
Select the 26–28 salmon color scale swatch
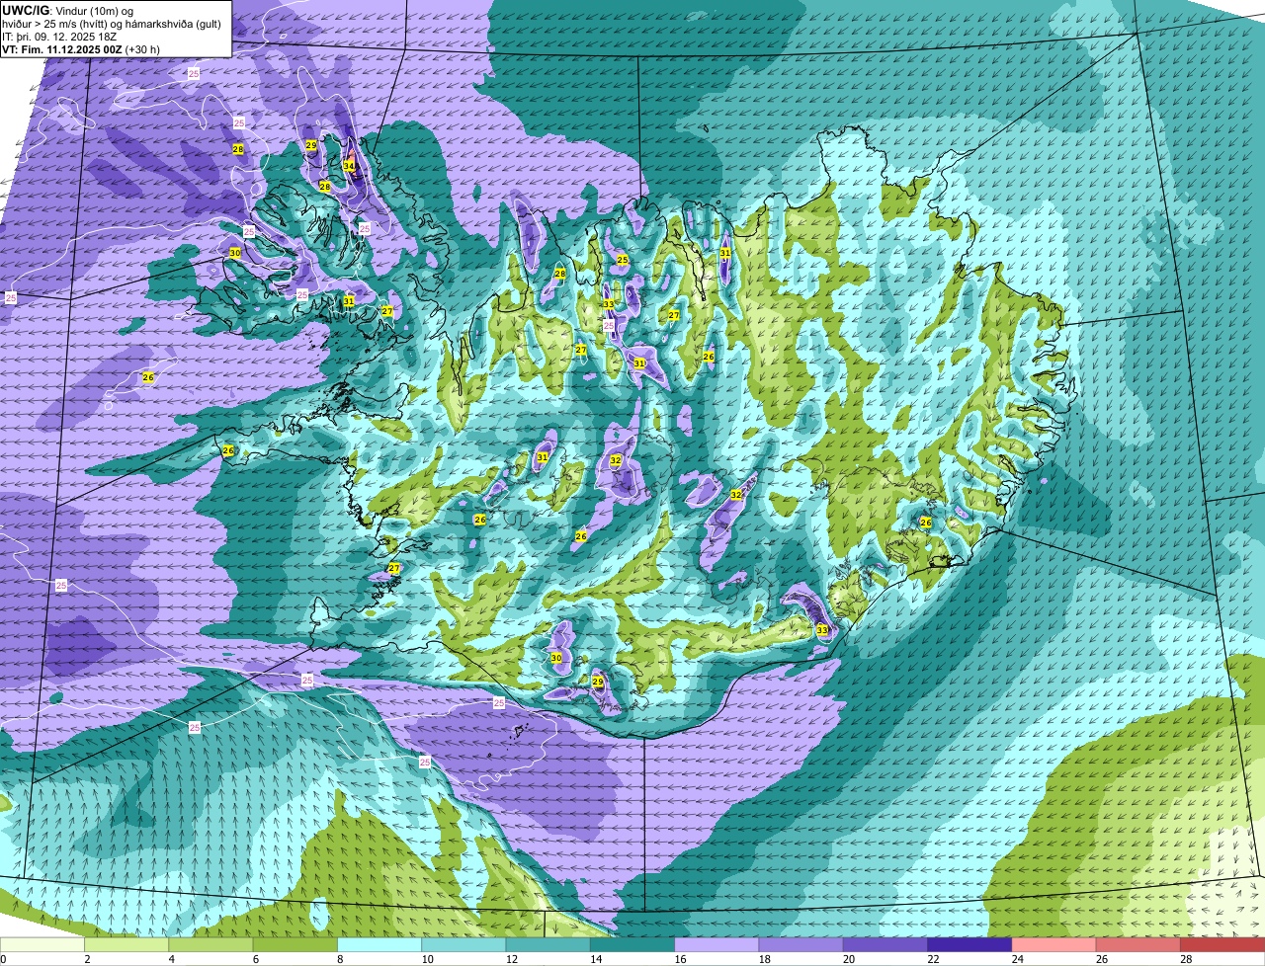click(x=1138, y=945)
